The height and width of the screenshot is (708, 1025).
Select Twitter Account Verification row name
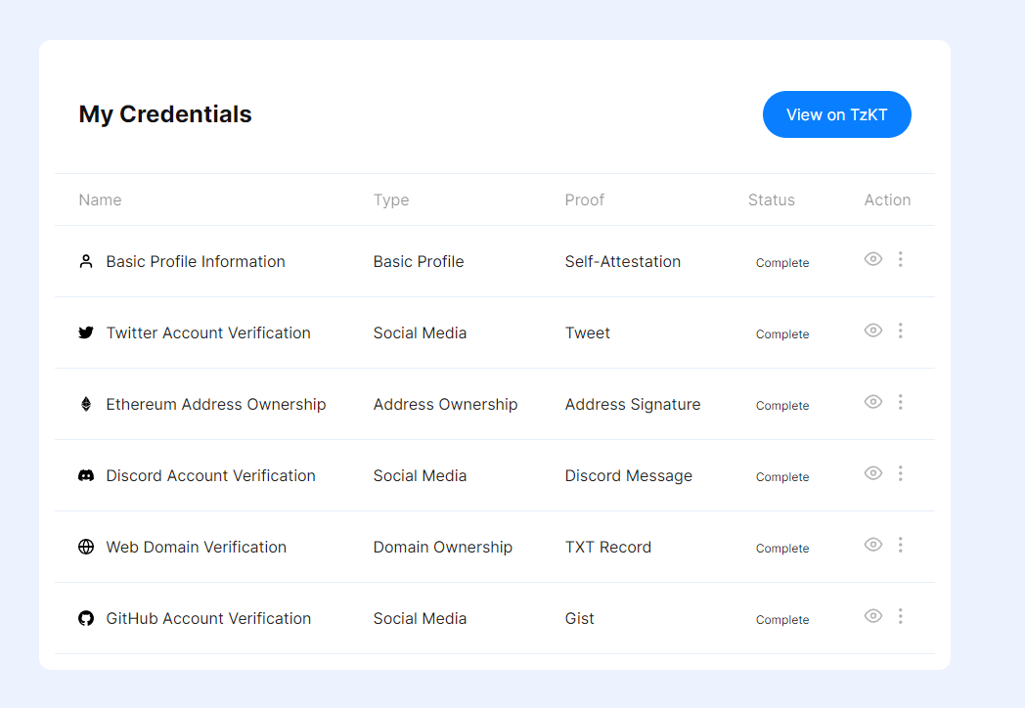click(x=208, y=332)
